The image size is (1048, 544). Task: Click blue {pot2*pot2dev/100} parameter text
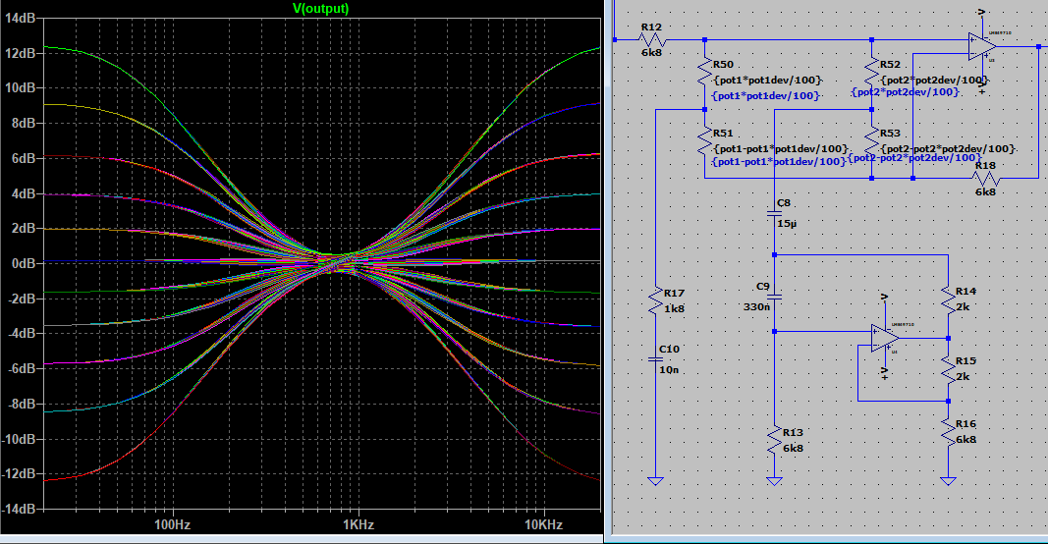[x=906, y=92]
